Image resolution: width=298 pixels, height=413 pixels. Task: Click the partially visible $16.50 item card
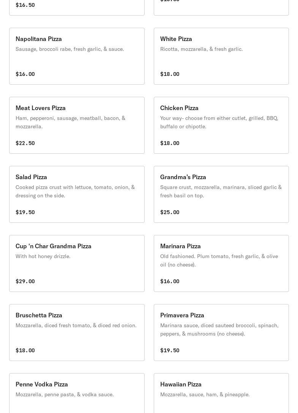tap(77, 8)
